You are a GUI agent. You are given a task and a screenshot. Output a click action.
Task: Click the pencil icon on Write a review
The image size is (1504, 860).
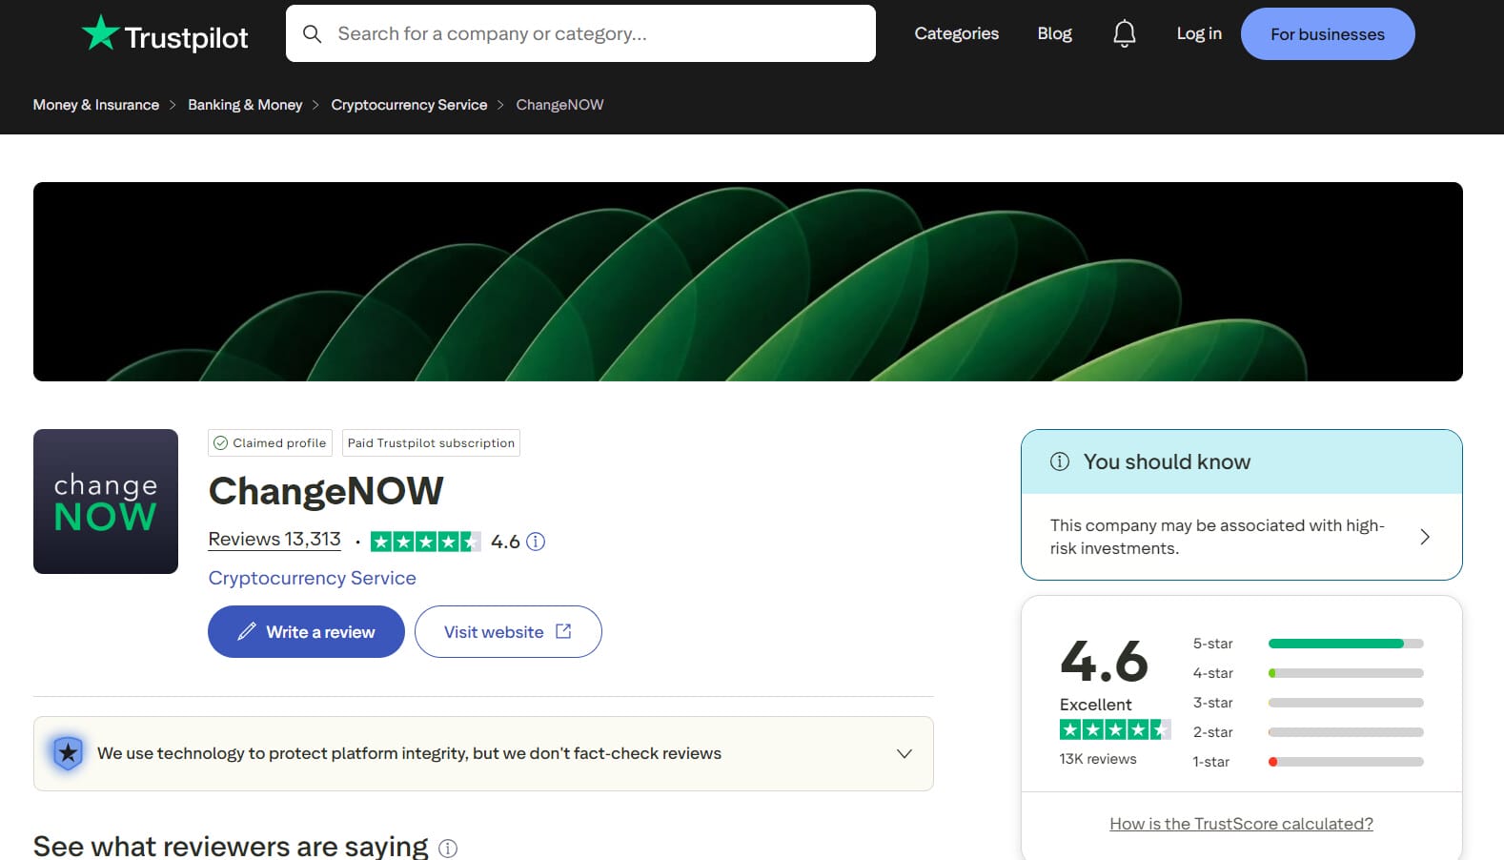point(247,631)
